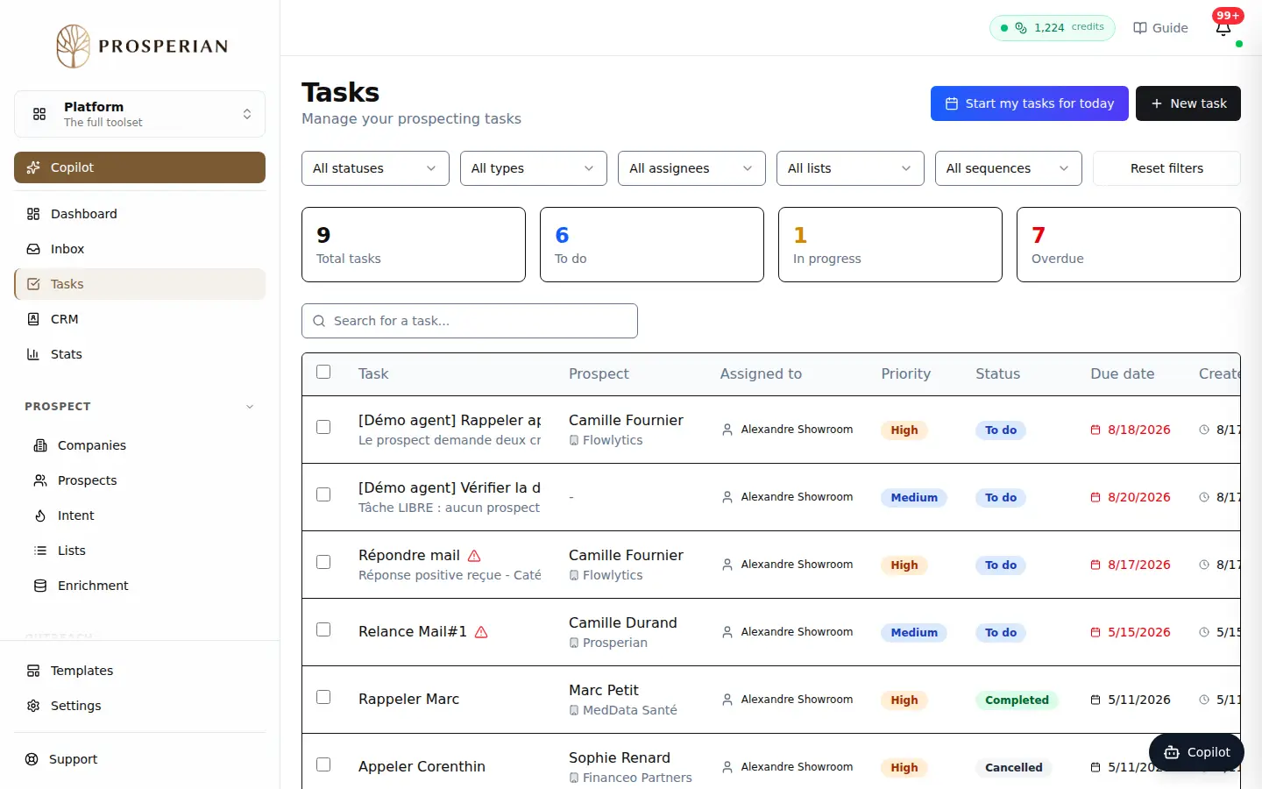This screenshot has width=1262, height=789.
Task: Open the All assignees filter dropdown
Action: (x=691, y=168)
